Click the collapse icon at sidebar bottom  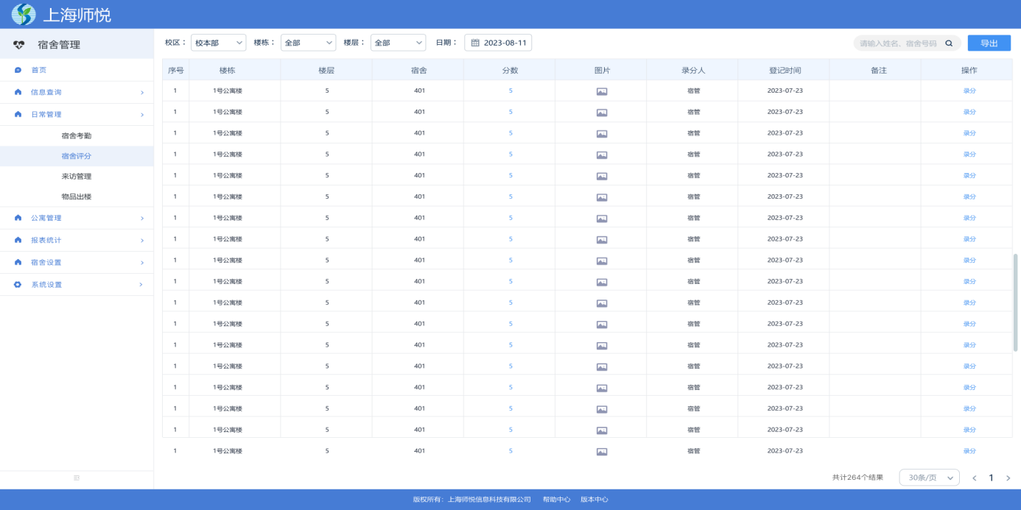[x=76, y=478]
